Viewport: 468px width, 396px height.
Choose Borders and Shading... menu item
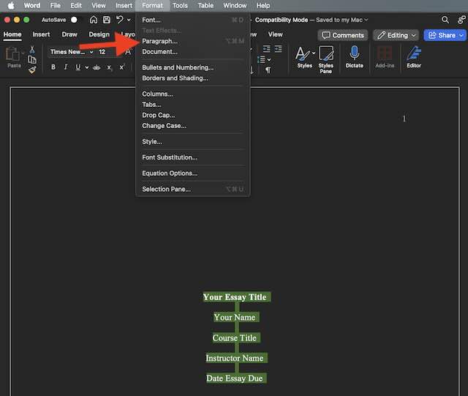coord(193,78)
